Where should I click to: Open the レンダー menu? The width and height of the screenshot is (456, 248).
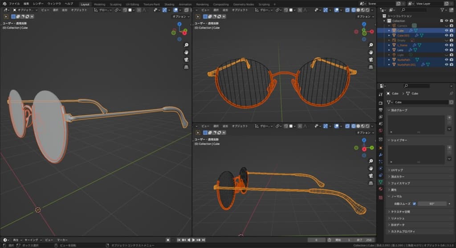[39, 4]
